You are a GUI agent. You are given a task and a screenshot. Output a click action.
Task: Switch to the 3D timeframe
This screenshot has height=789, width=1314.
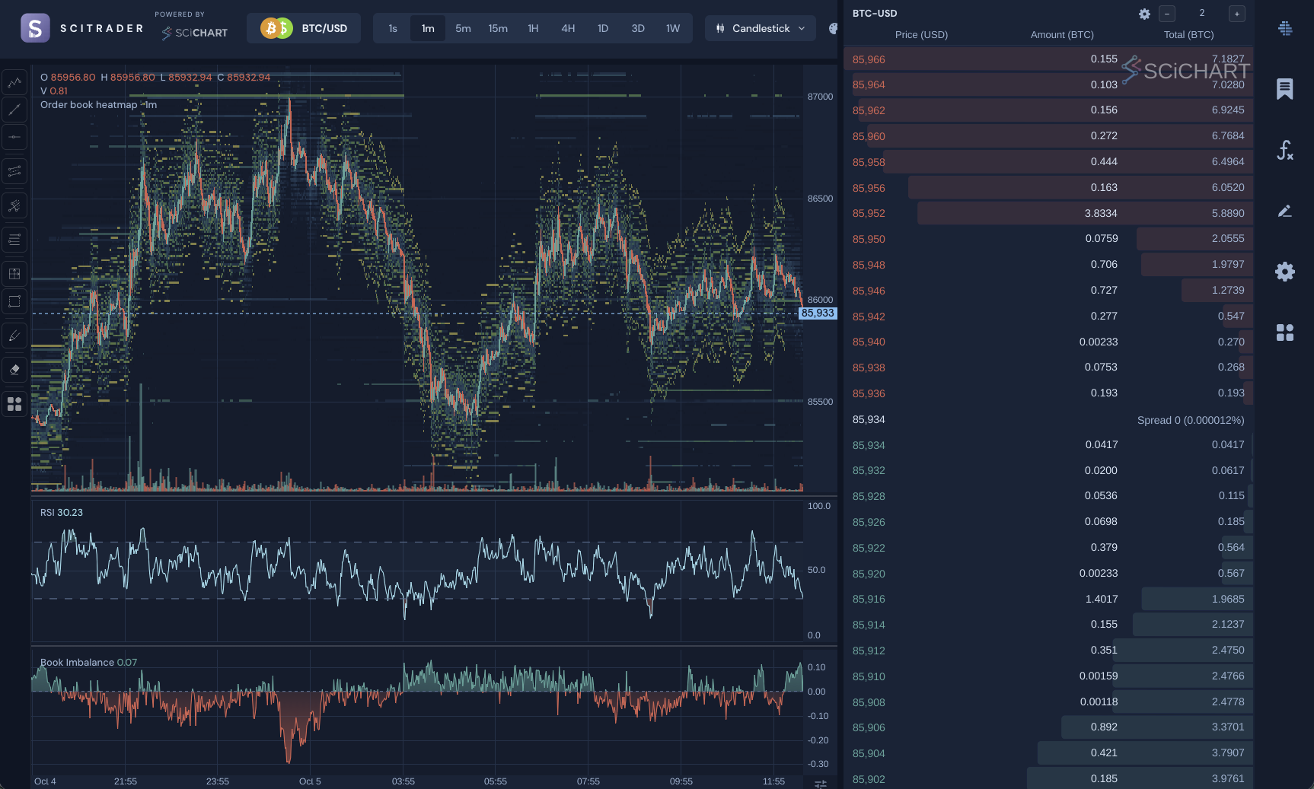638,28
